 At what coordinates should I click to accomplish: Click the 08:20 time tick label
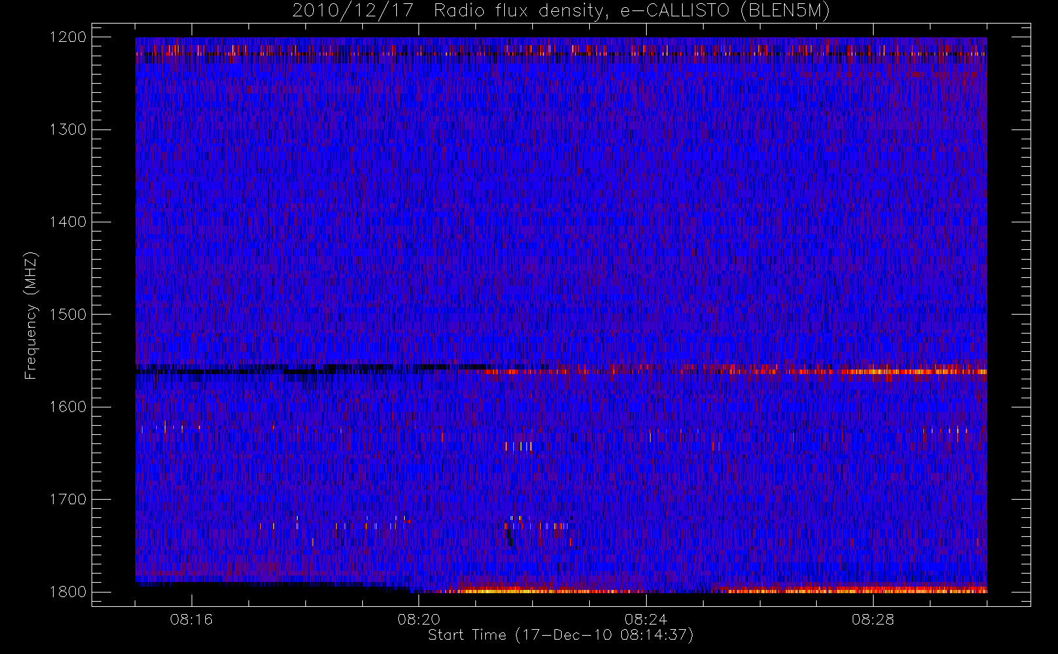[x=418, y=619]
